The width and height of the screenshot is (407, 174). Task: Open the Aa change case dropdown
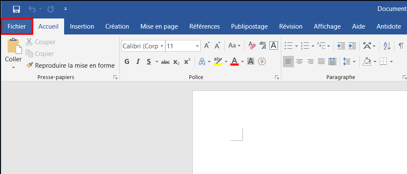pos(234,46)
